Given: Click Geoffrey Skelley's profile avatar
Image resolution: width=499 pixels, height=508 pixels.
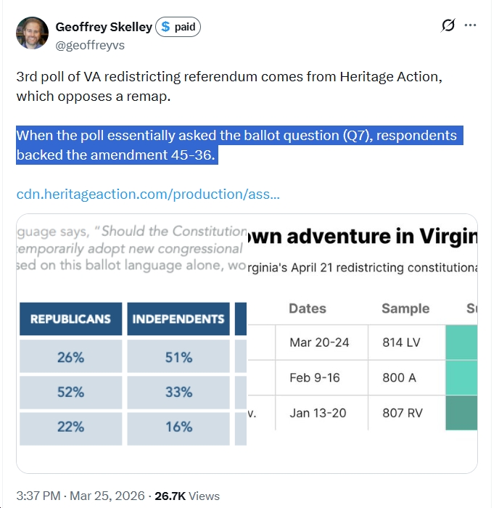Looking at the screenshot, I should click(x=32, y=33).
